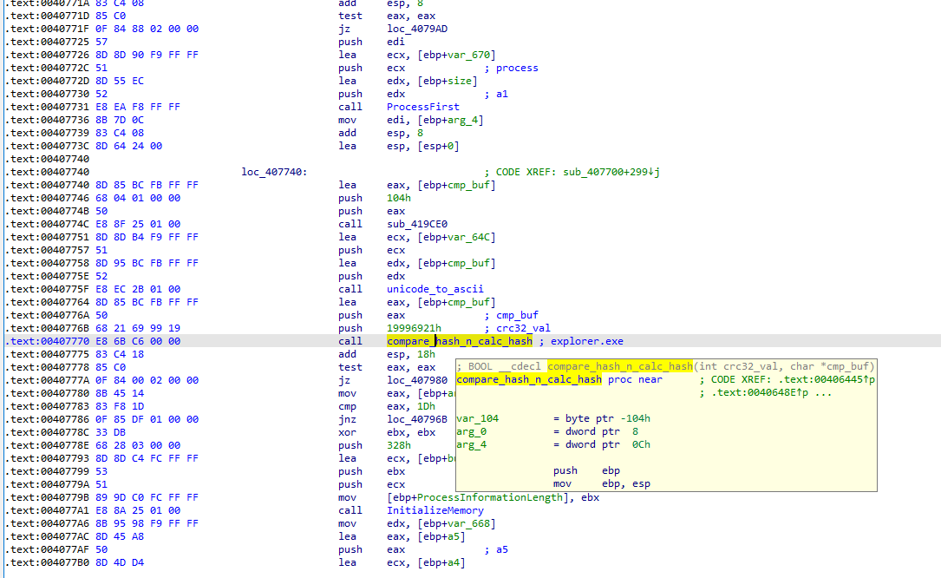Viewport: 941px width, 578px height.
Task: Click the ProcessFirst call target
Action: [x=423, y=107]
